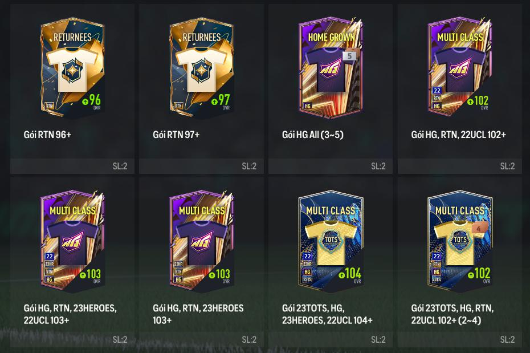The width and height of the screenshot is (530, 353).
Task: Select the Home Grown pack card
Action: coord(331,68)
